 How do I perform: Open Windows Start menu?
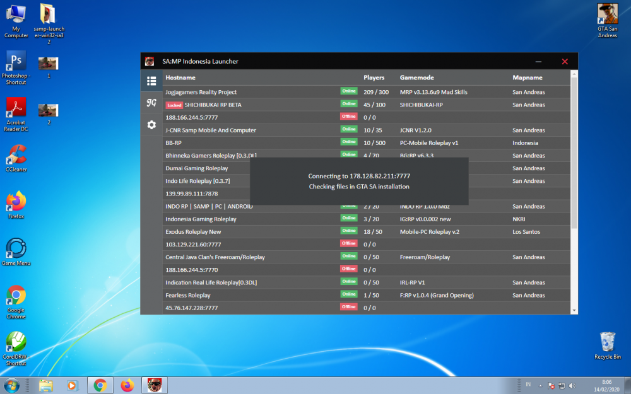(x=11, y=386)
